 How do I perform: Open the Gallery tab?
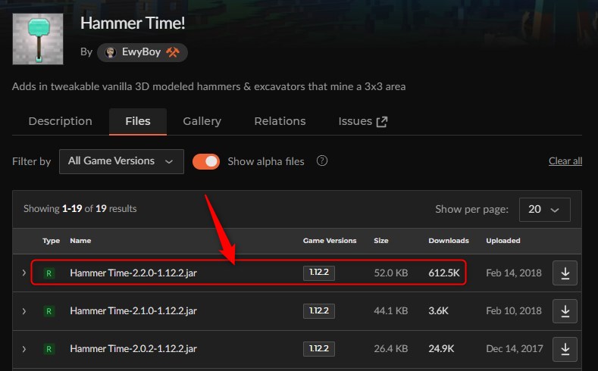202,121
